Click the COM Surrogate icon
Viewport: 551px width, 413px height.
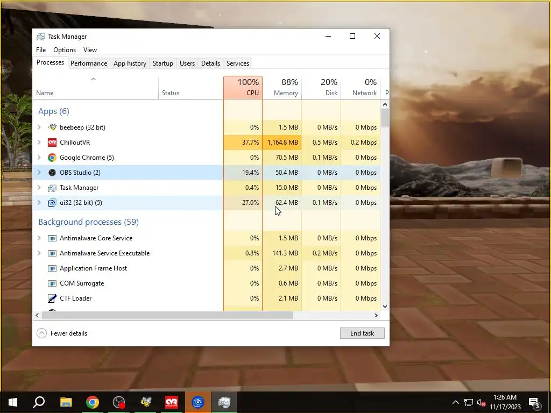[52, 283]
